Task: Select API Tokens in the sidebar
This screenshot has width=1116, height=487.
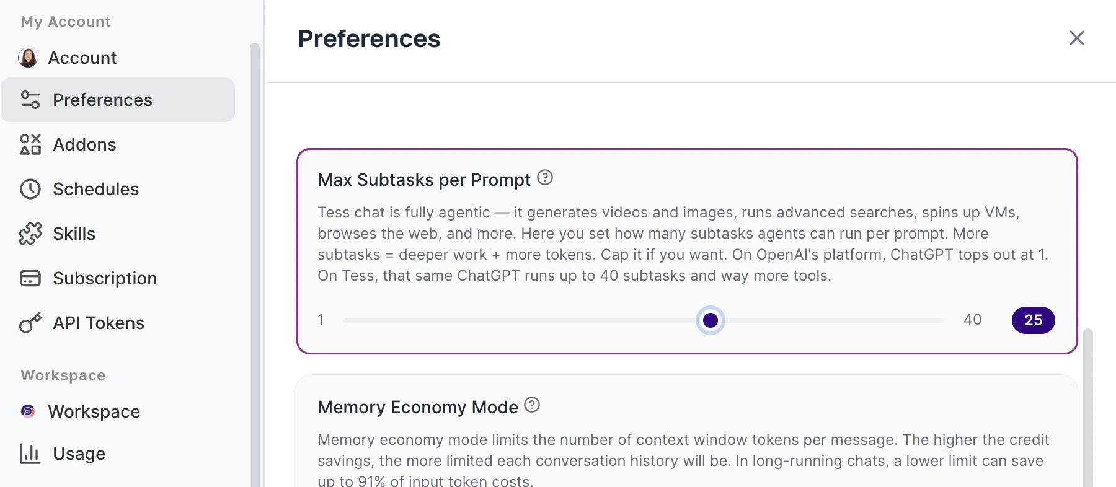Action: coord(99,323)
